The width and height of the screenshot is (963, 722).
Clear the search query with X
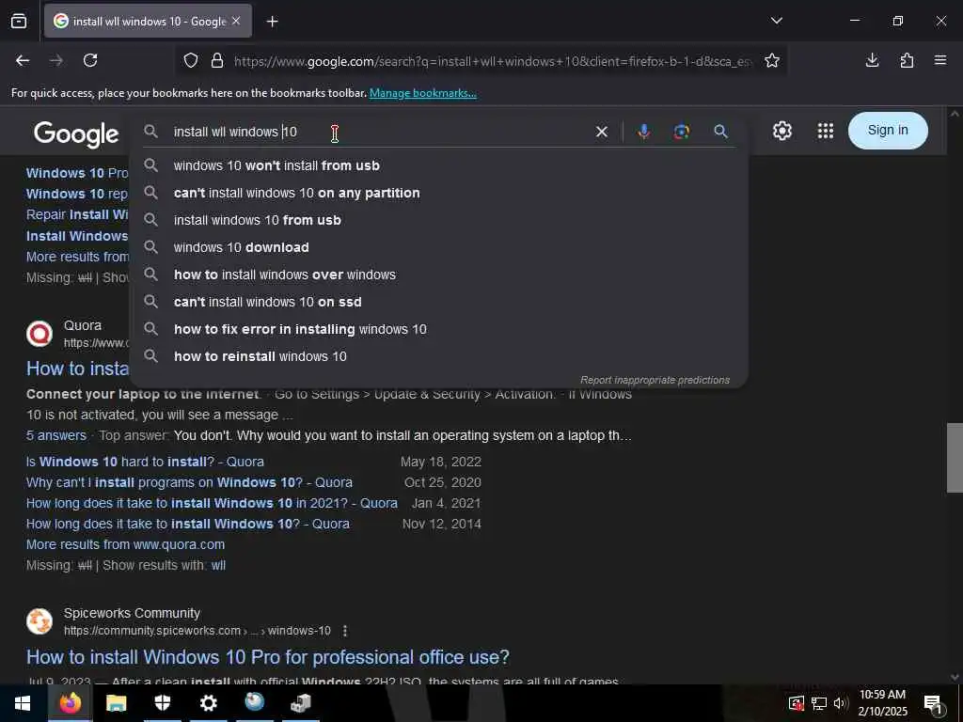602,132
